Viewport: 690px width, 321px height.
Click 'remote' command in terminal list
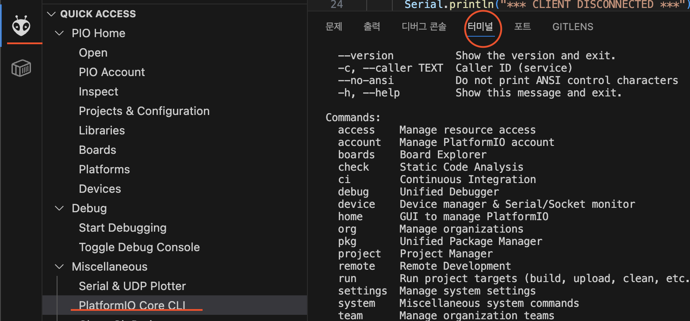[356, 266]
